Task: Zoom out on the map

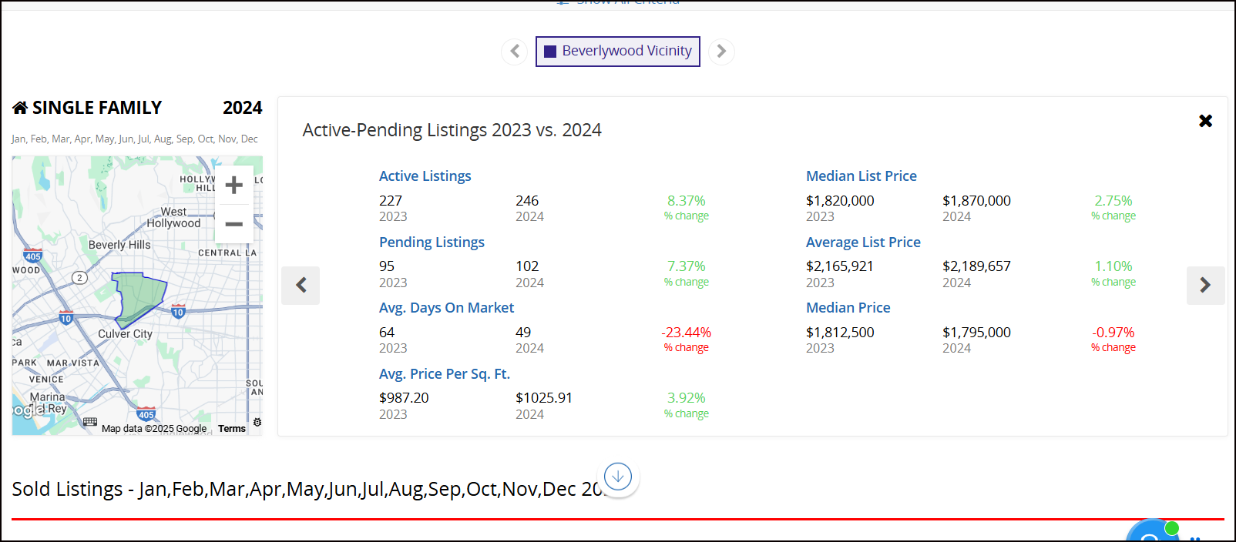Action: point(234,224)
